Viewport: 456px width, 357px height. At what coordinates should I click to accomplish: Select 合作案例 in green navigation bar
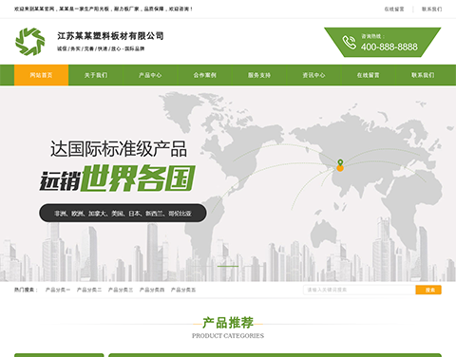(x=205, y=75)
